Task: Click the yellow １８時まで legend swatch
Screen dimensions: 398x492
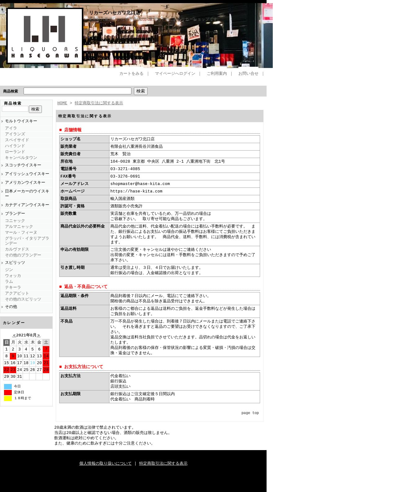Action: tap(8, 398)
